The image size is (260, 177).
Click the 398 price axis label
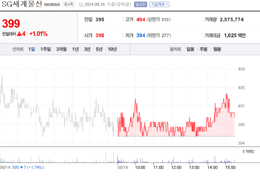[x=241, y=125]
